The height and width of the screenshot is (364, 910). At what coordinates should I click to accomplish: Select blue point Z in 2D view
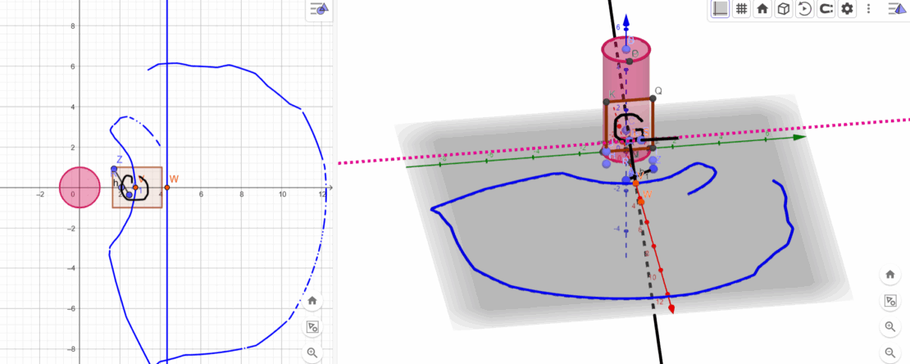[114, 169]
